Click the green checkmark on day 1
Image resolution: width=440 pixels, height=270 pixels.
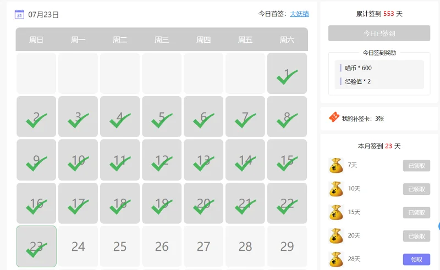pos(287,77)
